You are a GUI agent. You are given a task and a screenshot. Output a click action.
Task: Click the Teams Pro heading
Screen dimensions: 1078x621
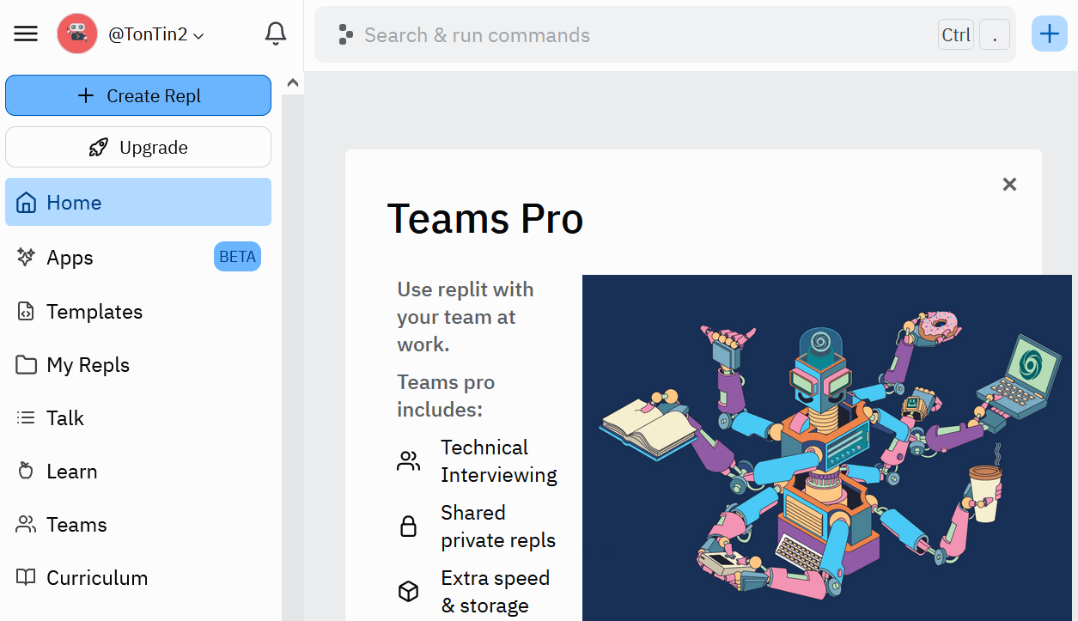(x=485, y=218)
